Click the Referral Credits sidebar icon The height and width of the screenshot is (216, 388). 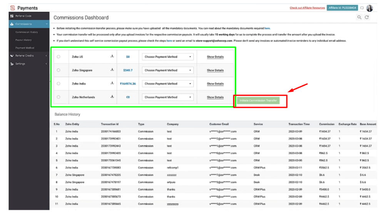click(x=12, y=56)
